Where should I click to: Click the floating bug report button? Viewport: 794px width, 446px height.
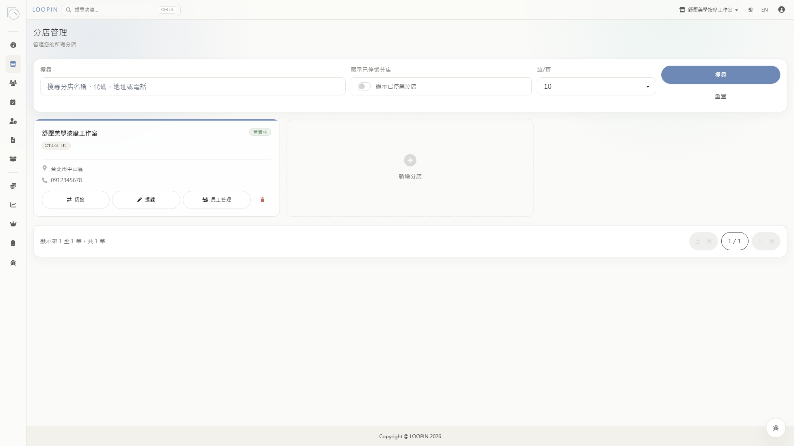tap(775, 428)
